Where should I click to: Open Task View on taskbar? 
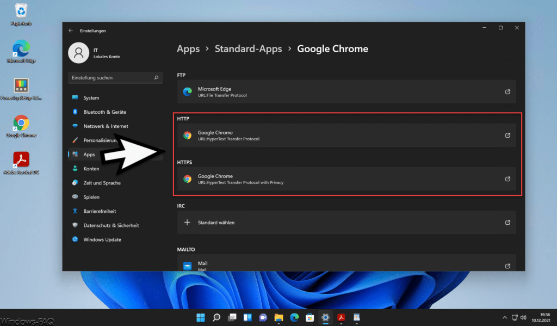click(x=232, y=317)
